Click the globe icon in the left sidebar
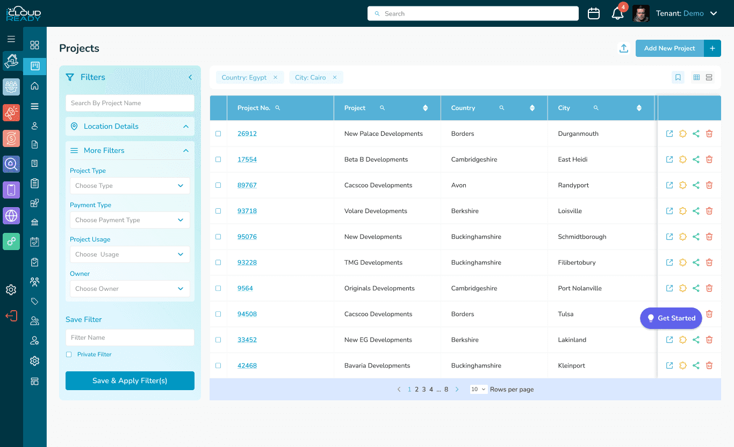Viewport: 734px width, 447px height. click(11, 216)
